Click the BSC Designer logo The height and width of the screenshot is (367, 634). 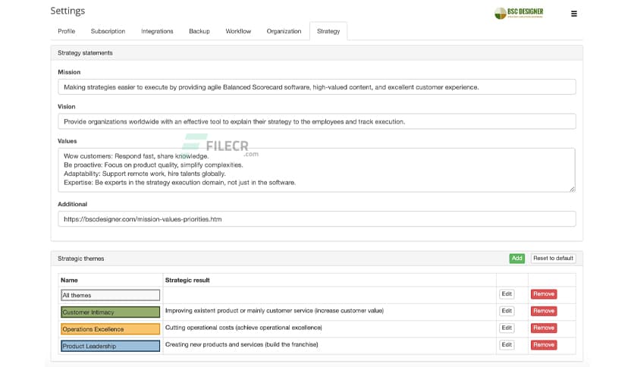click(519, 13)
